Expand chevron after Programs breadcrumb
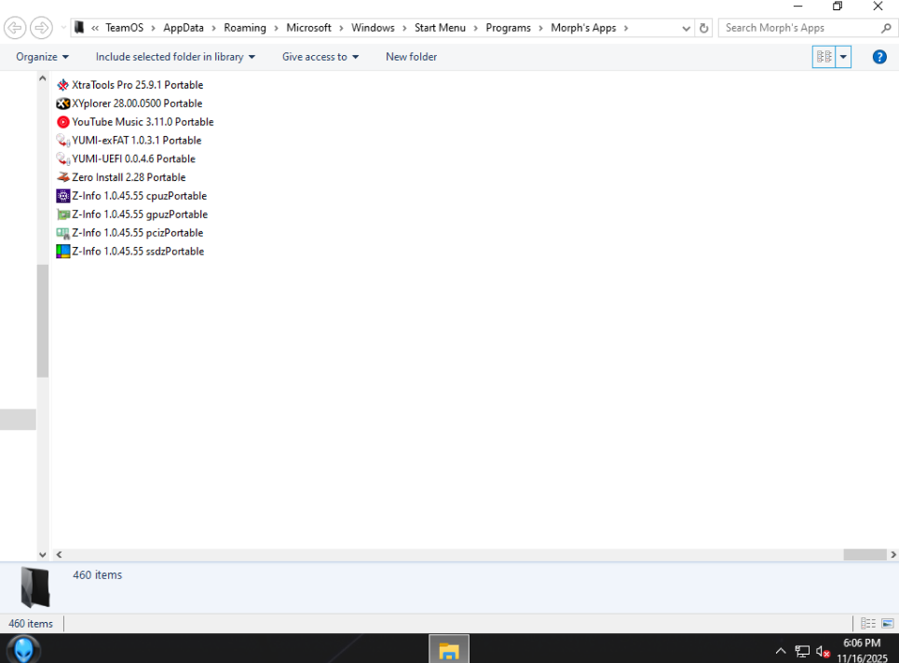Screen dimensions: 899x663 pyautogui.click(x=540, y=28)
